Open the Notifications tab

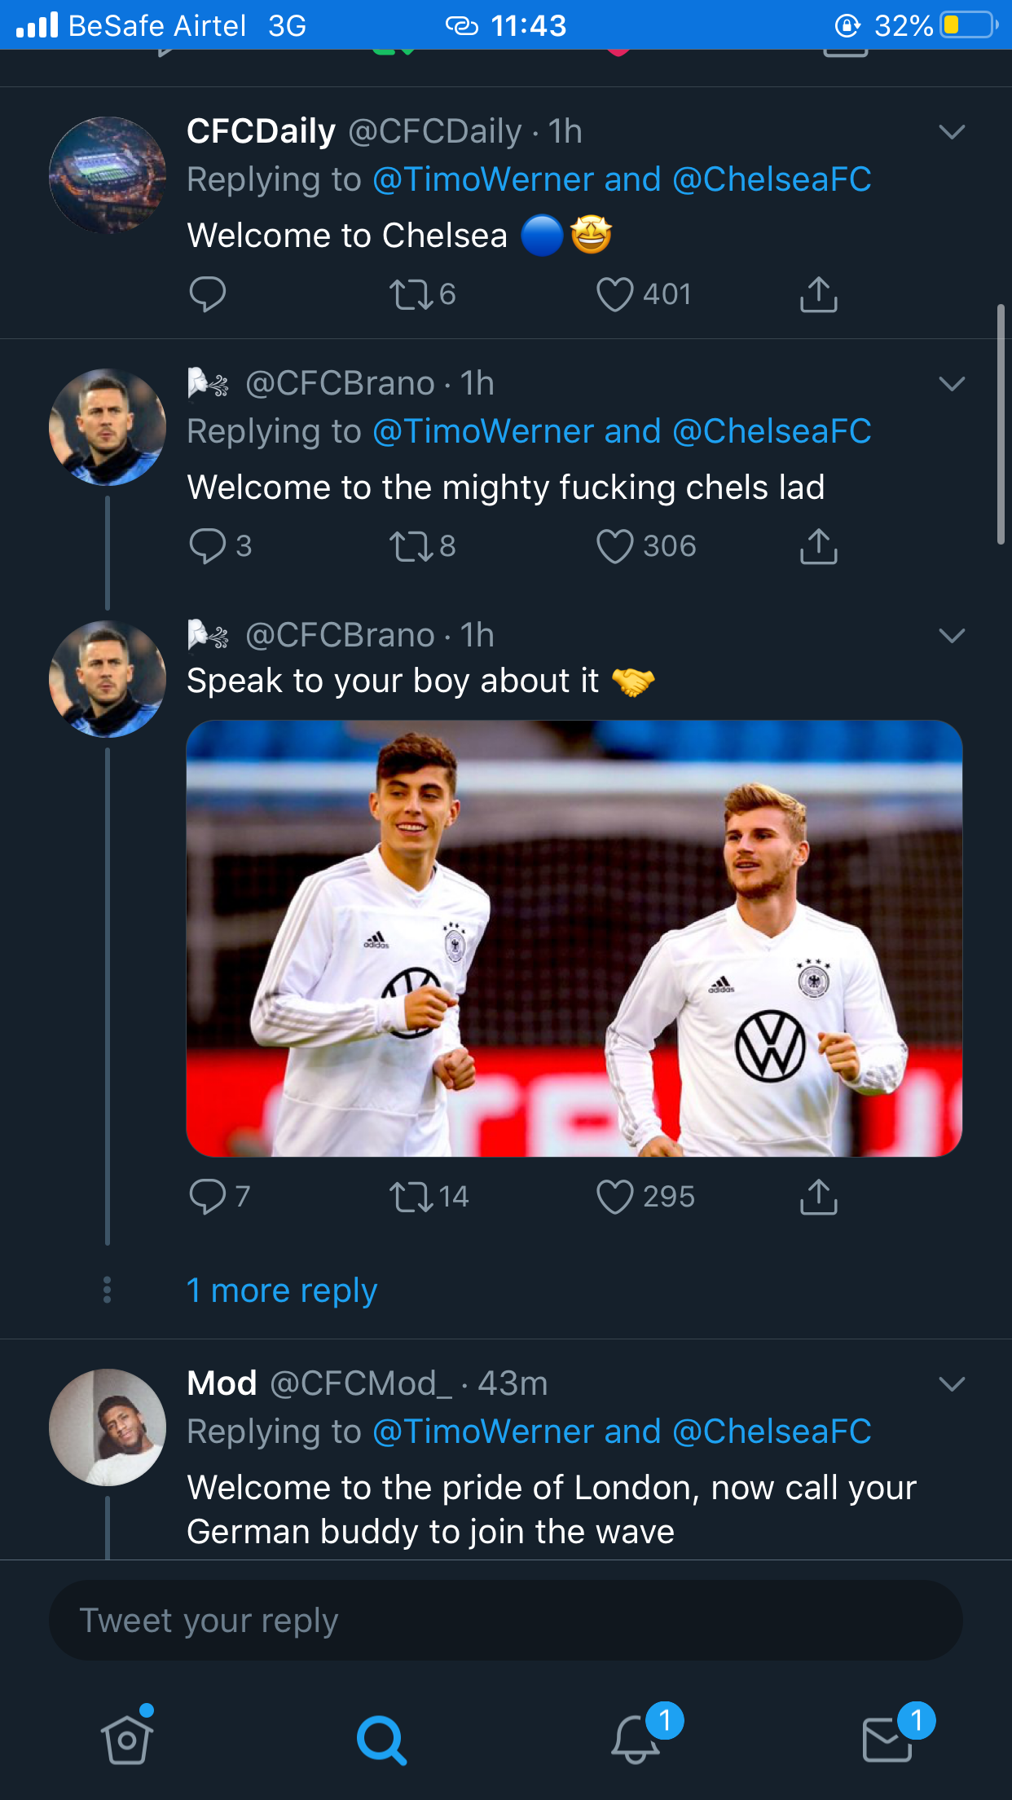tap(636, 1740)
